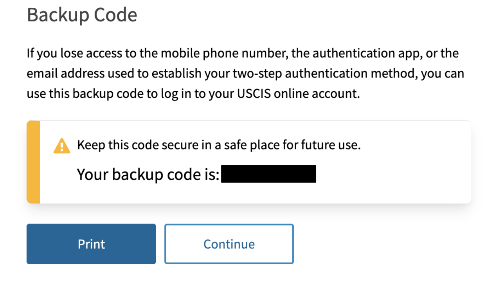This screenshot has height=288, width=497.
Task: Click "use this backup code" in the paragraph
Action: pyautogui.click(x=85, y=94)
